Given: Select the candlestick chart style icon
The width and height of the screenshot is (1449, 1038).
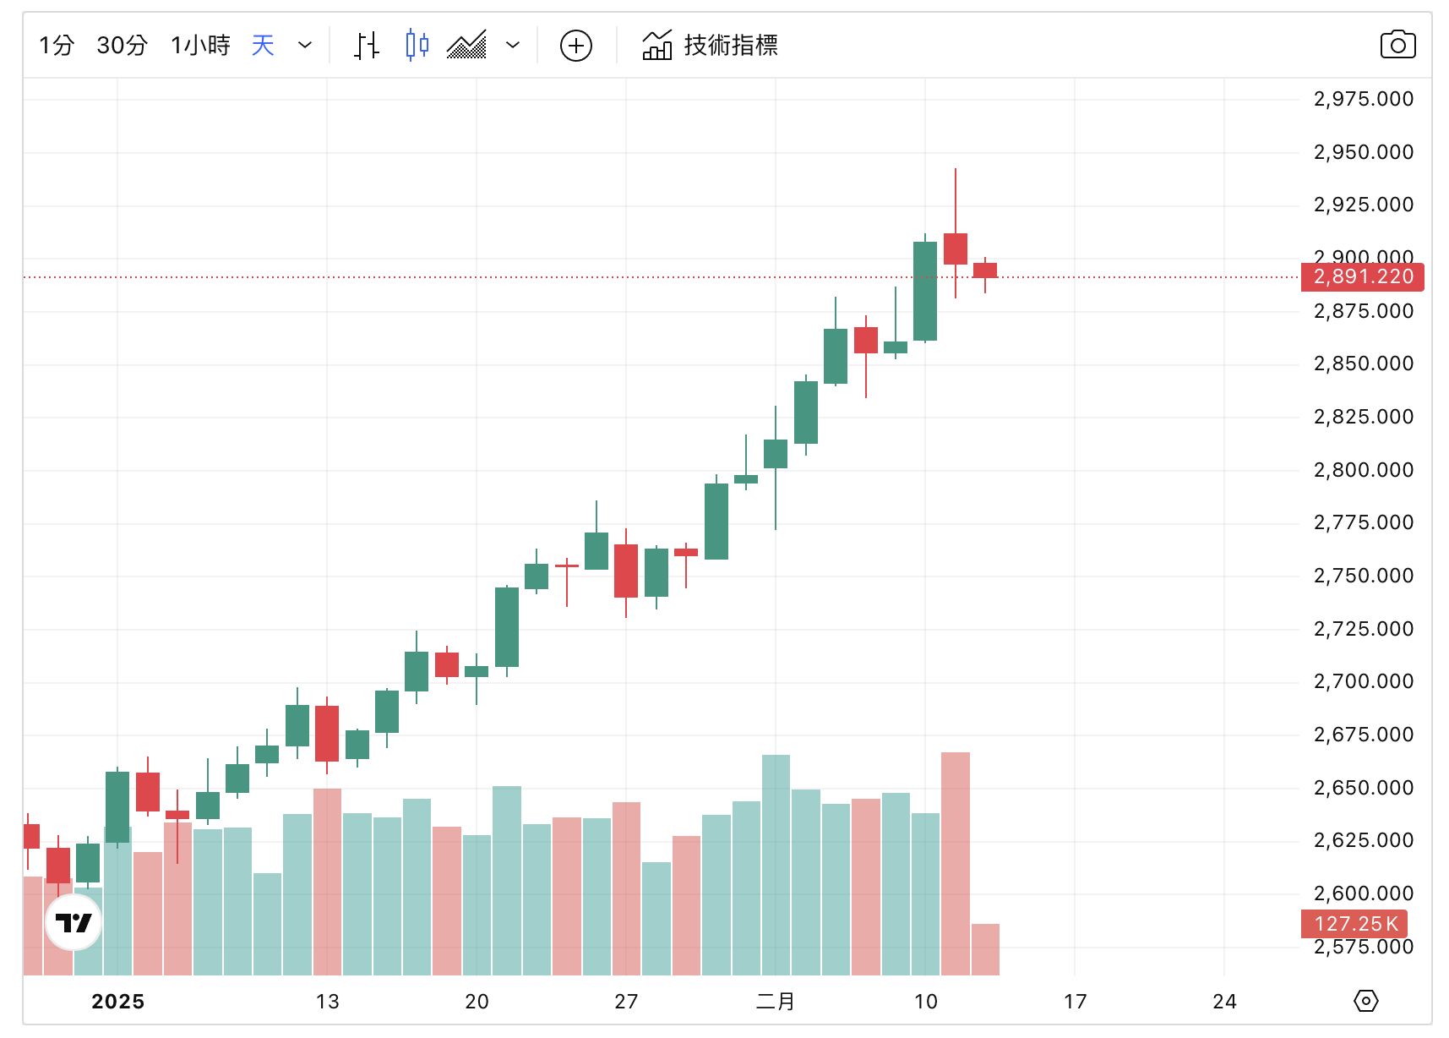Looking at the screenshot, I should click(x=417, y=45).
